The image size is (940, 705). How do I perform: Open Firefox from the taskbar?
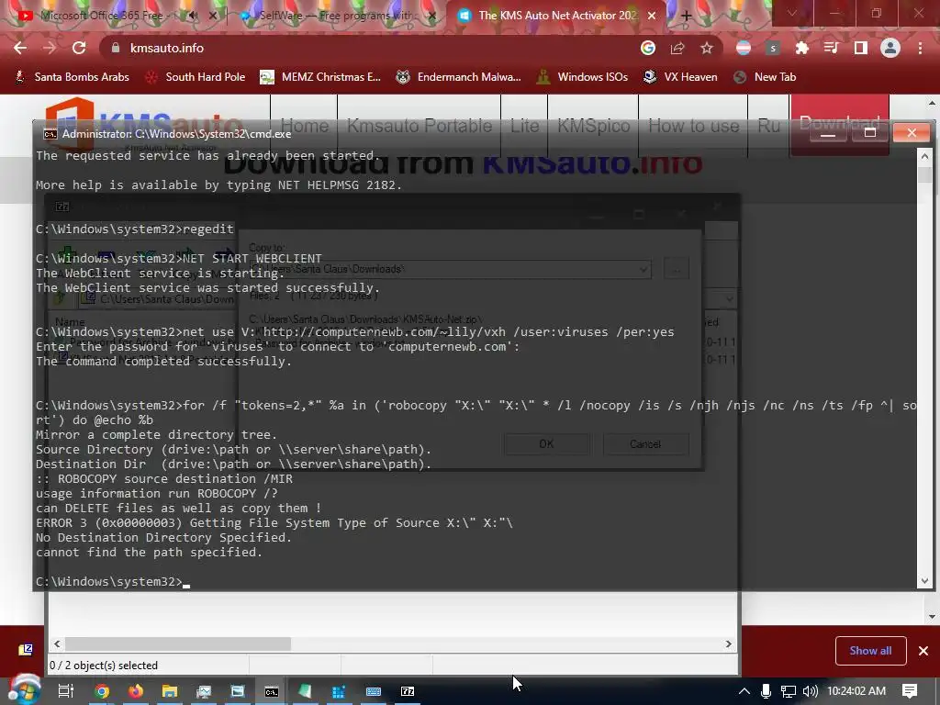click(x=136, y=691)
